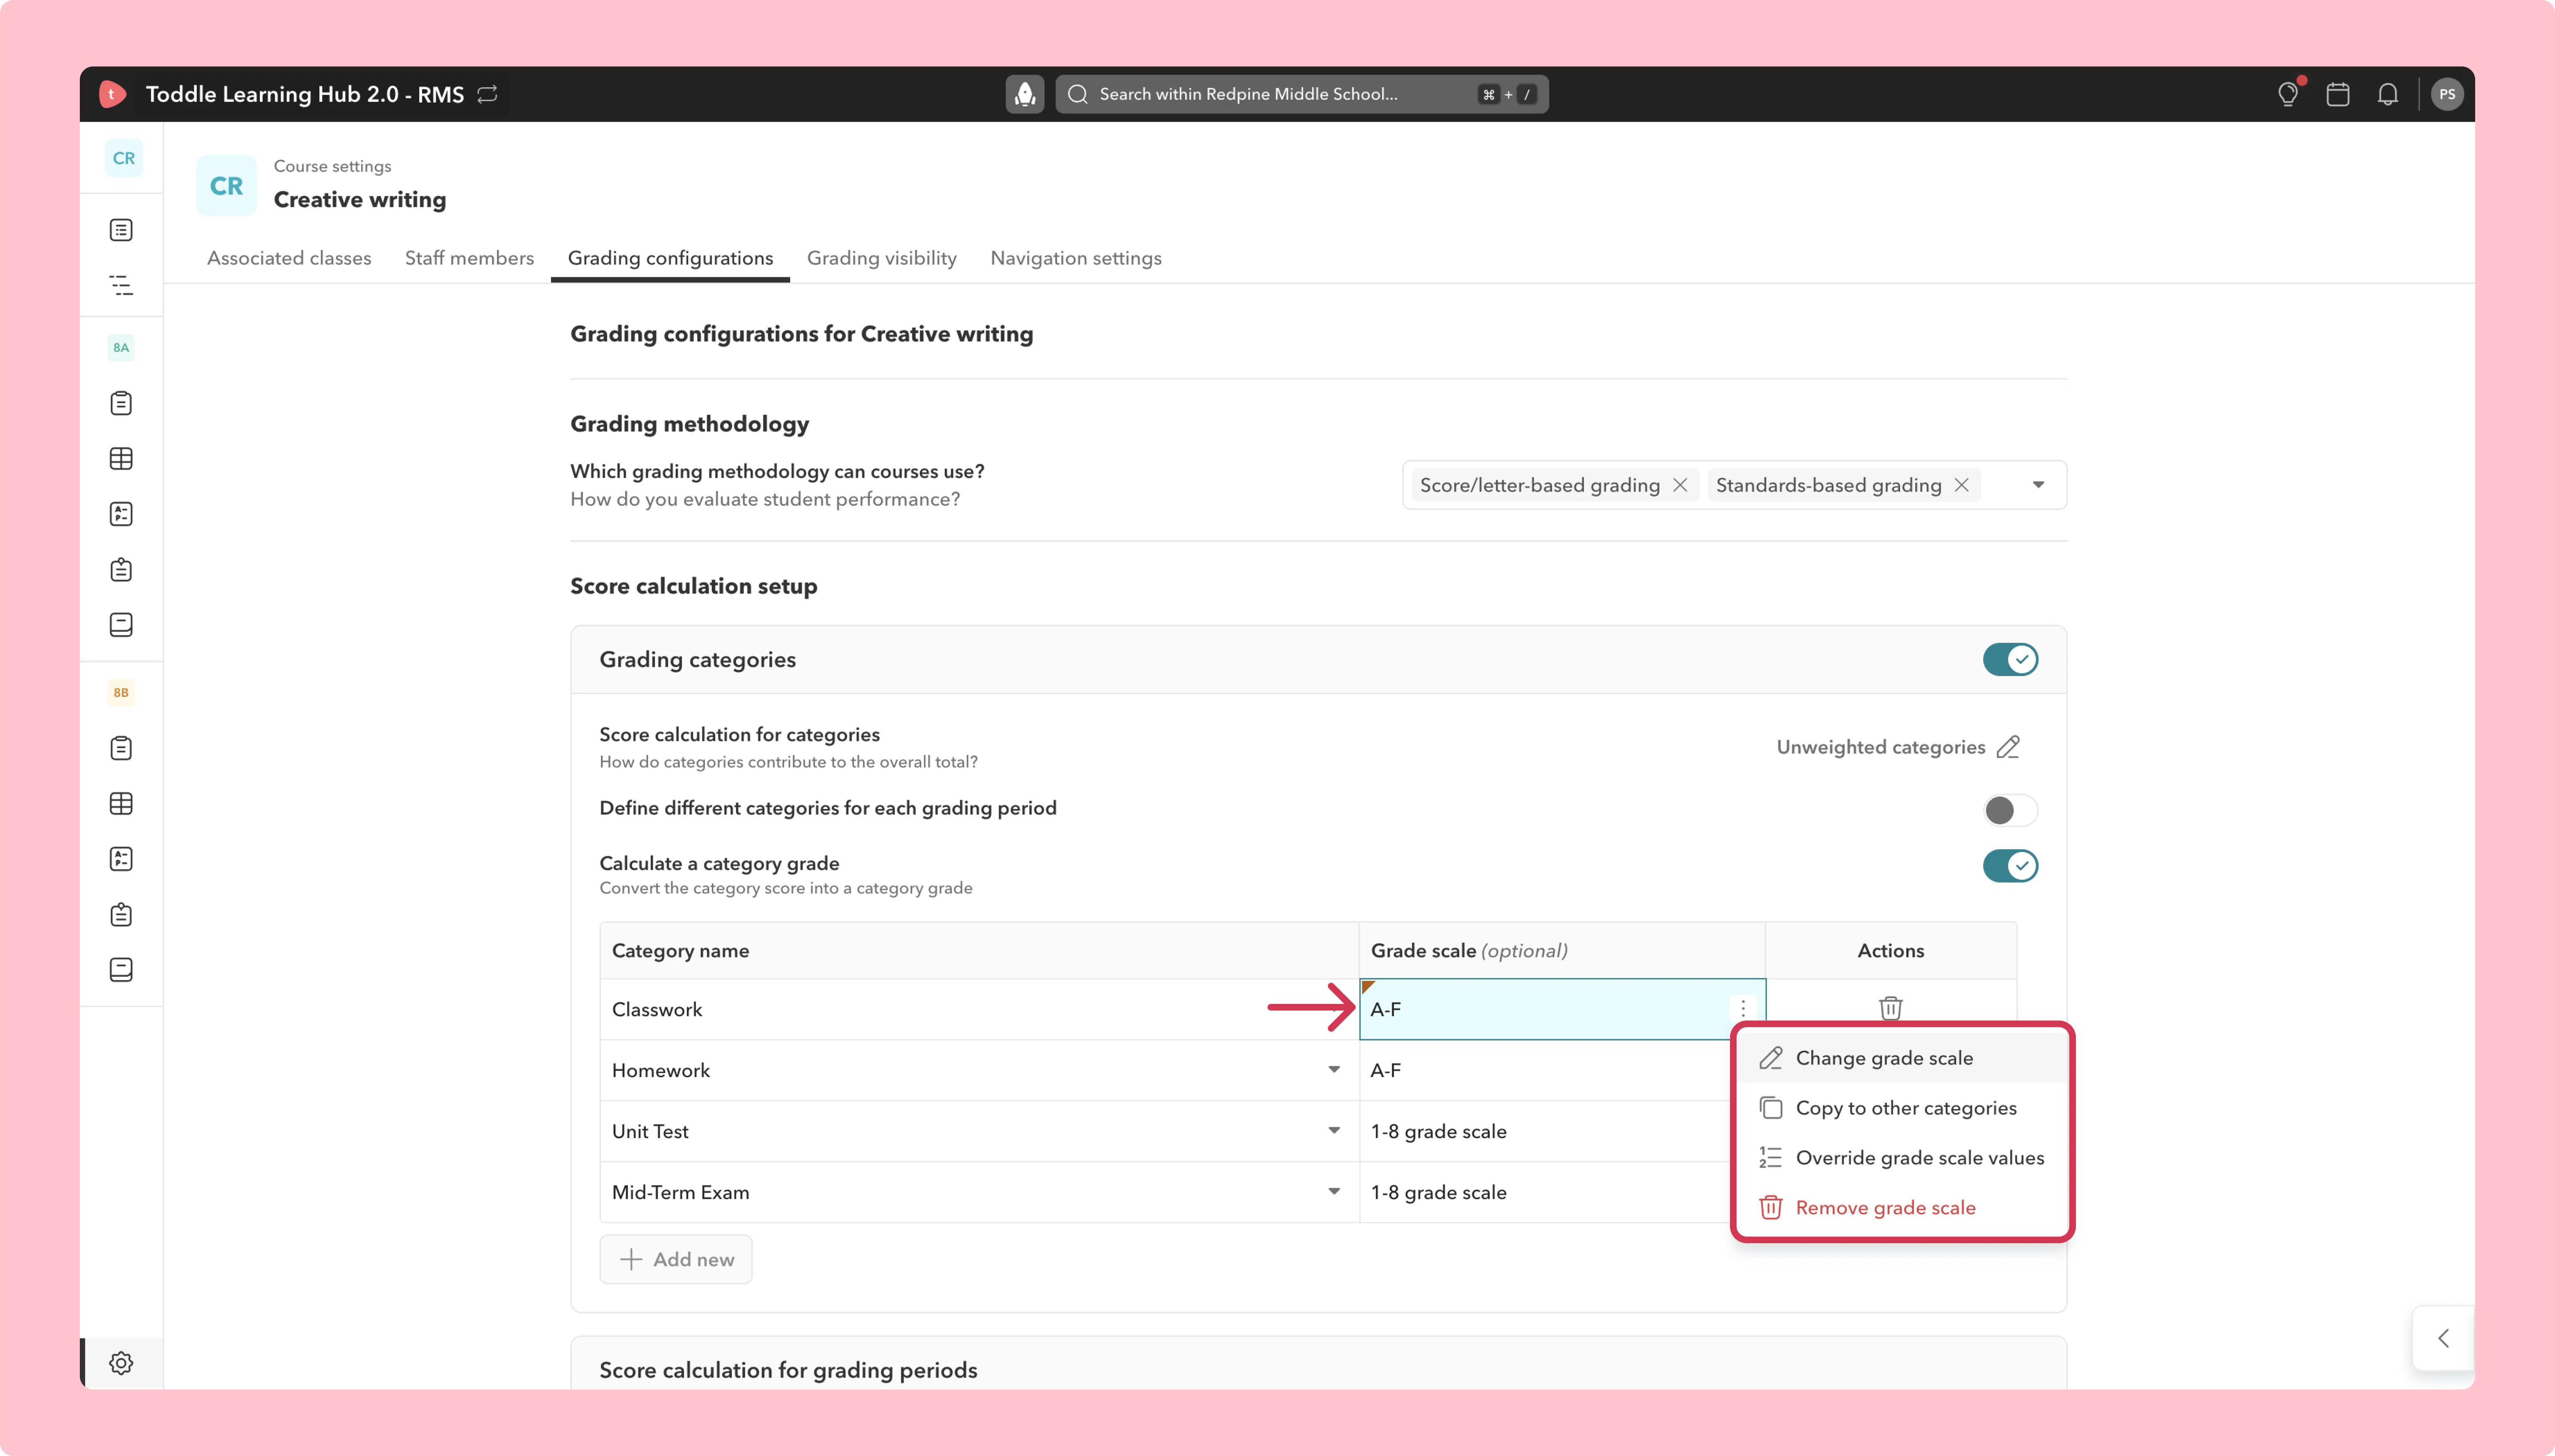Click the switch workspace icon beside RMS
The width and height of the screenshot is (2555, 1456).
coord(487,94)
